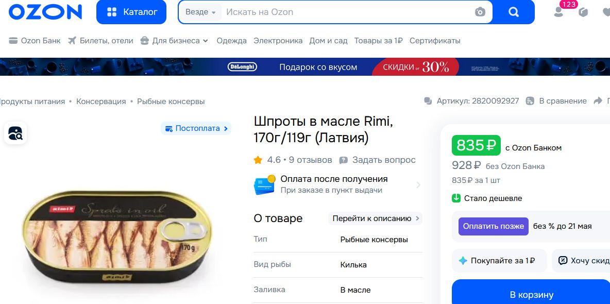The image size is (610, 304).
Task: Open Товары за 1₽ section
Action: click(x=378, y=41)
